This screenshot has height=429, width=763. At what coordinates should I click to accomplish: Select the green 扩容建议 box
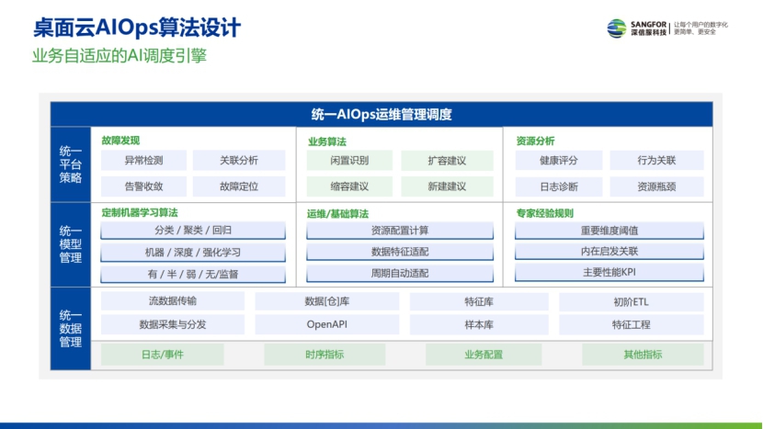[447, 161]
